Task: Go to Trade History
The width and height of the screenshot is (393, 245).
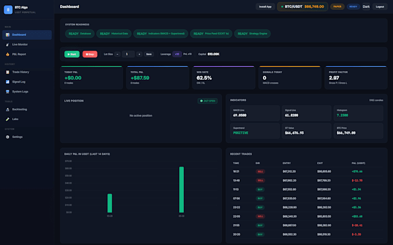Action: [27, 72]
